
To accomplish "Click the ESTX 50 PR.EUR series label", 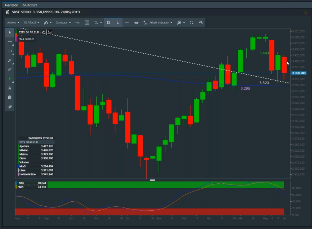I will point(29,32).
